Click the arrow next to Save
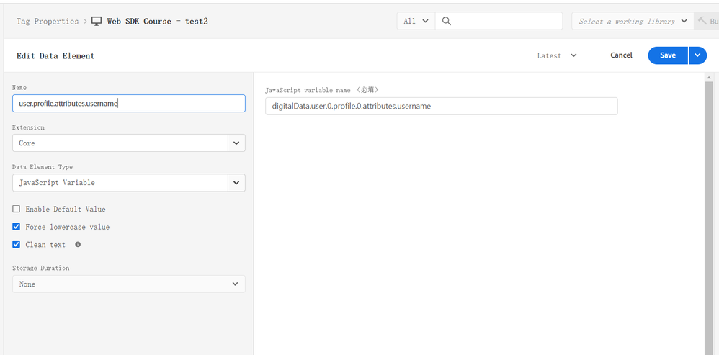719x355 pixels. point(697,55)
